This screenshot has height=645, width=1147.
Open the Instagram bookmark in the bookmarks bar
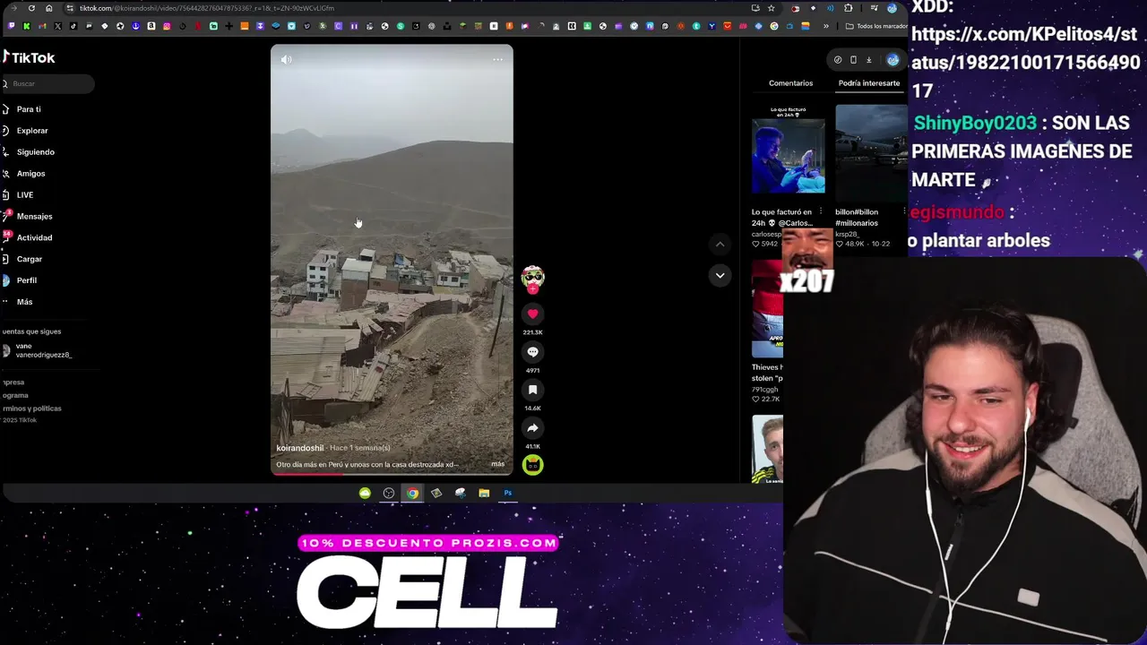(x=167, y=26)
